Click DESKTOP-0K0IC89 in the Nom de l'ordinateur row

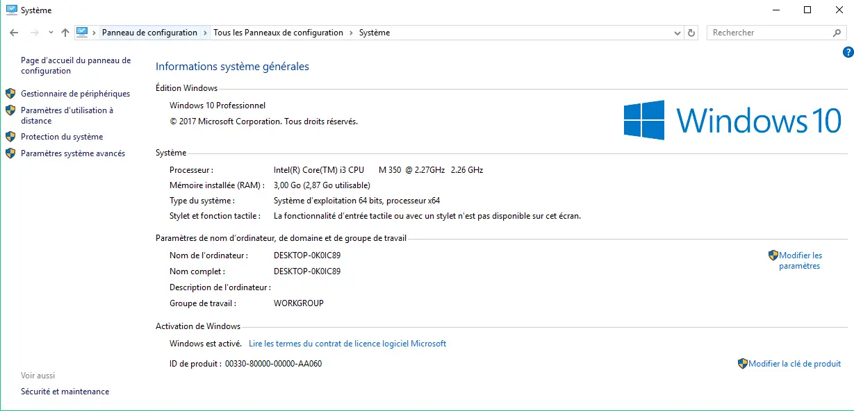(307, 255)
